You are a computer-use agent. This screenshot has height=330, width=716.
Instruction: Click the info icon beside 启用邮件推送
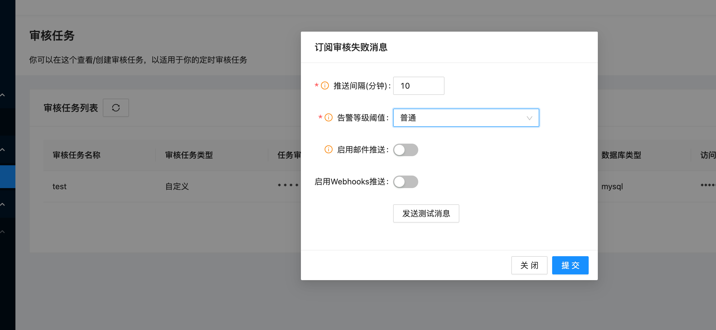(x=328, y=150)
